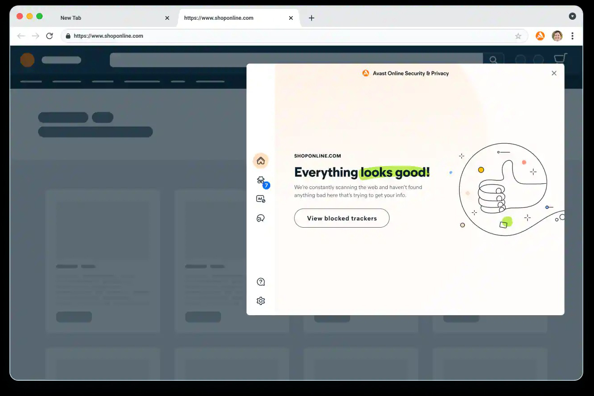This screenshot has height=396, width=594.
Task: Click the padlock icon in address bar
Action: [68, 36]
